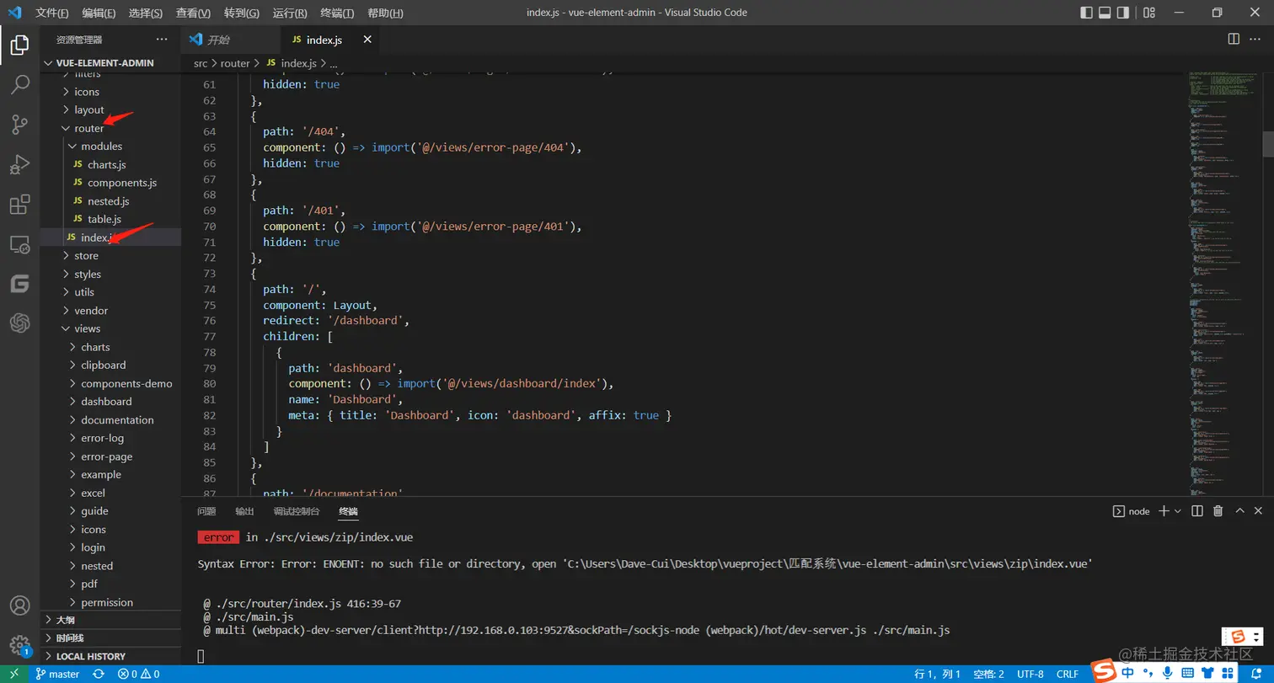Open the Explorer view in activity bar
1274x683 pixels.
[x=19, y=45]
